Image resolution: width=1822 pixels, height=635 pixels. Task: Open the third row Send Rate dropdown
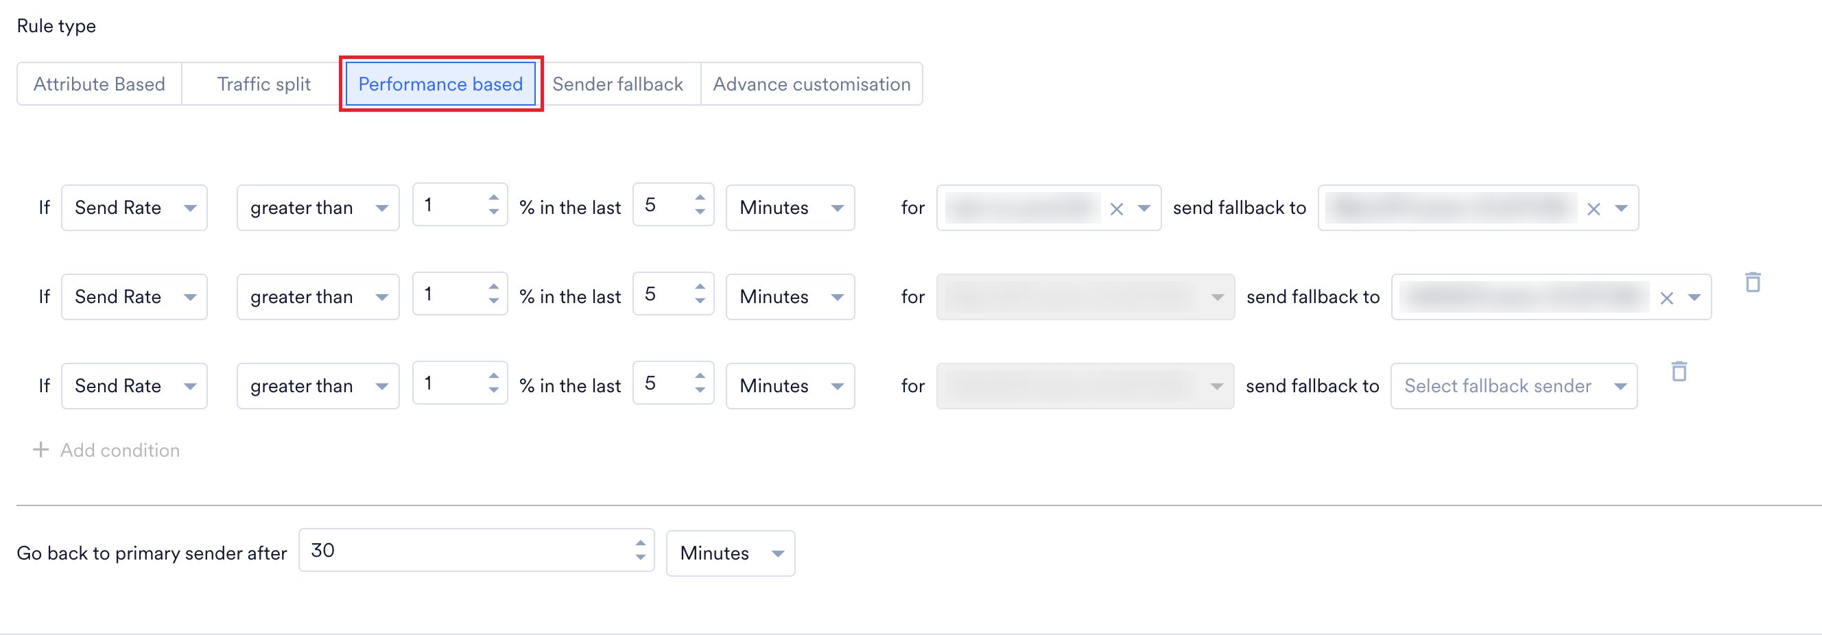[134, 386]
